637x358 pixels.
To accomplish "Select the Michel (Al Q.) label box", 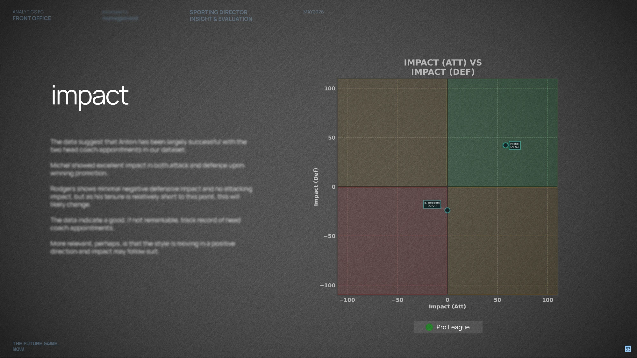I will point(515,145).
